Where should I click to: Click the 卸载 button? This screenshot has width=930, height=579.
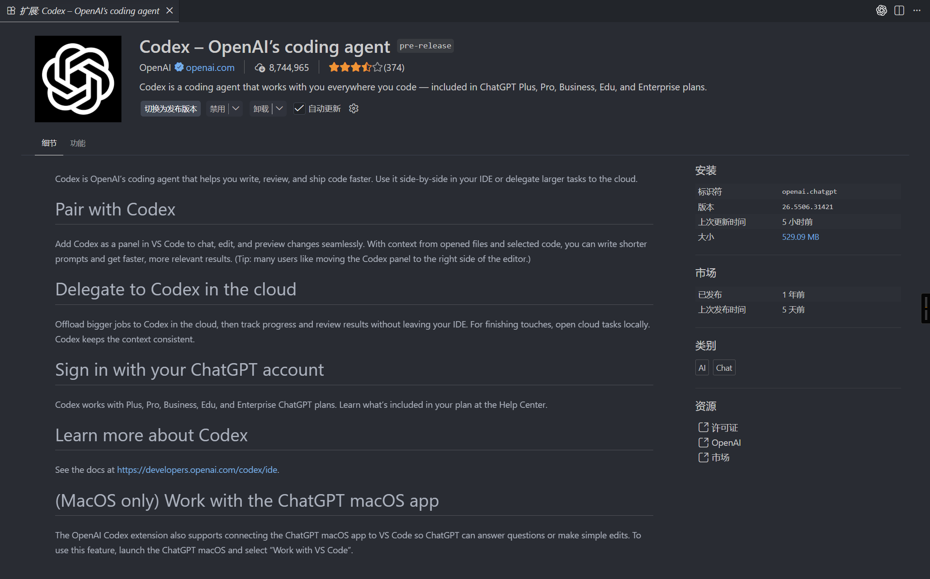pyautogui.click(x=261, y=109)
